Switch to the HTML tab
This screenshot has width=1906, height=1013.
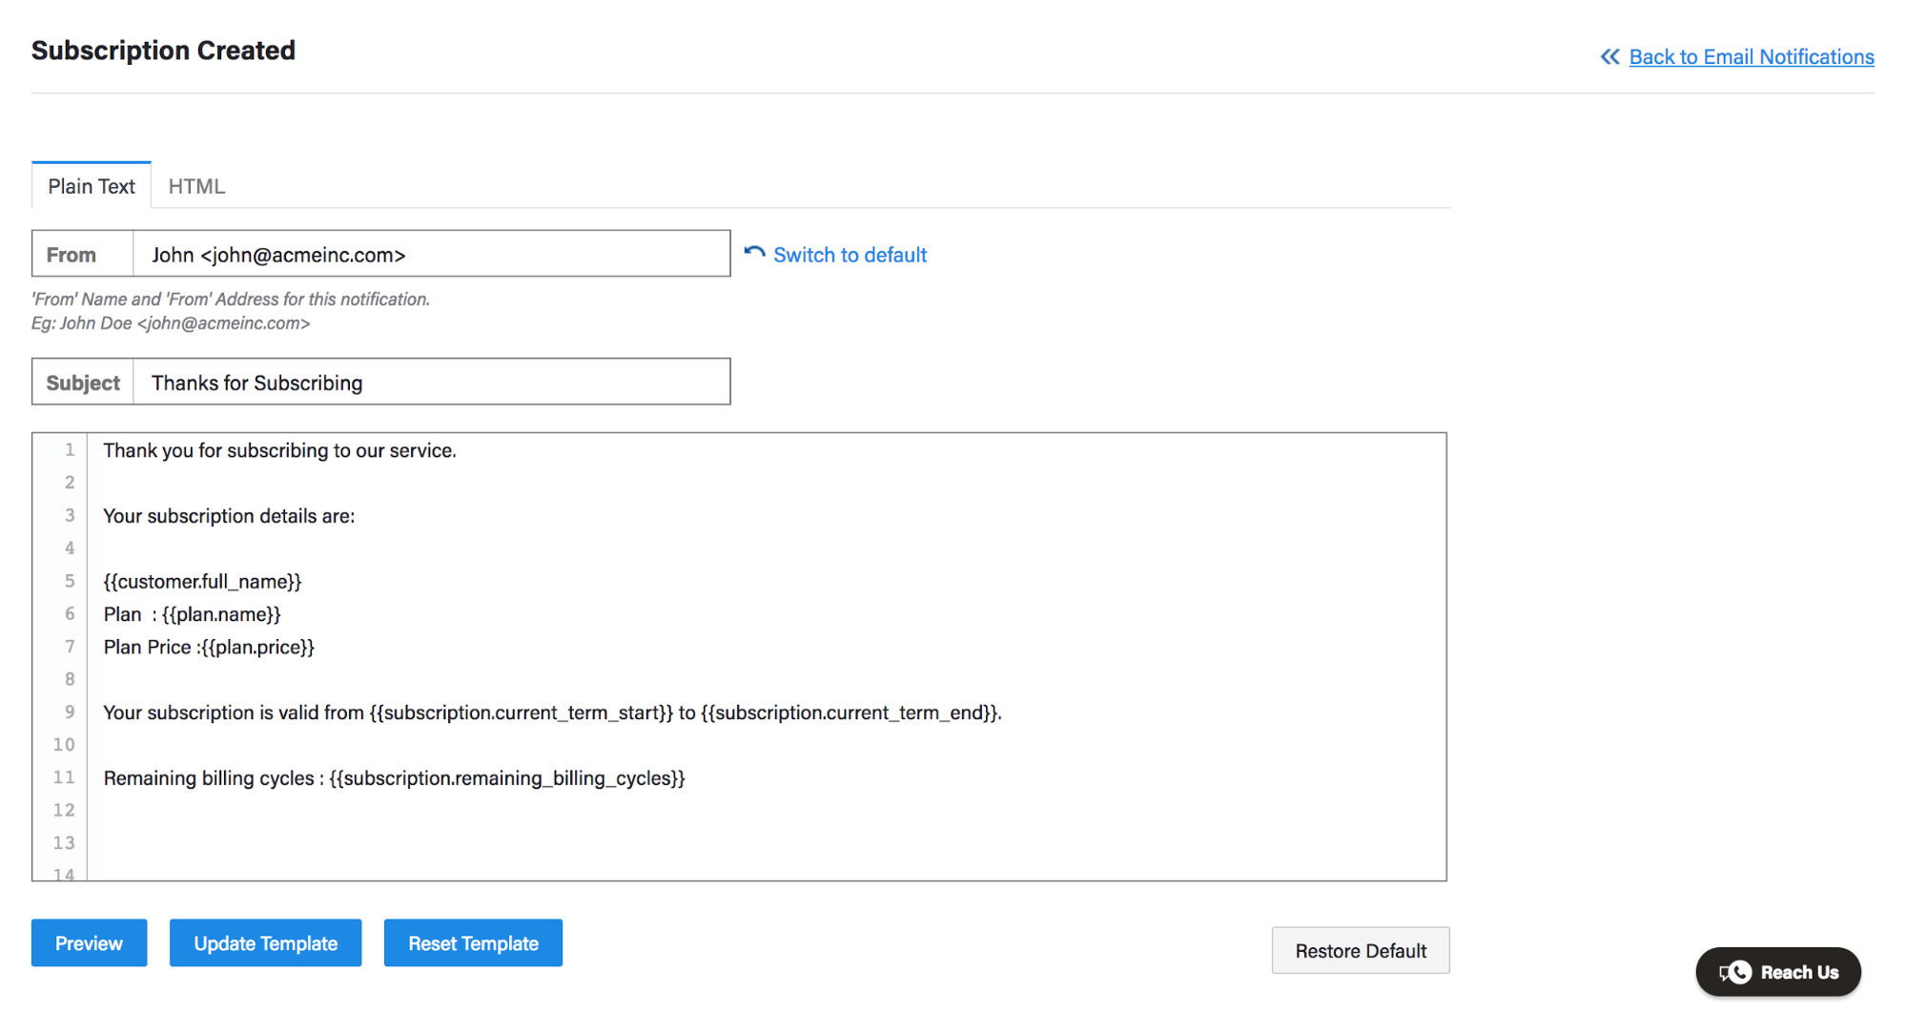(196, 186)
